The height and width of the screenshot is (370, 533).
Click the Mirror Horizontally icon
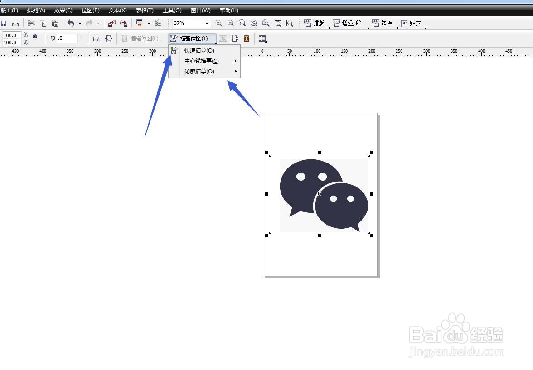click(97, 39)
